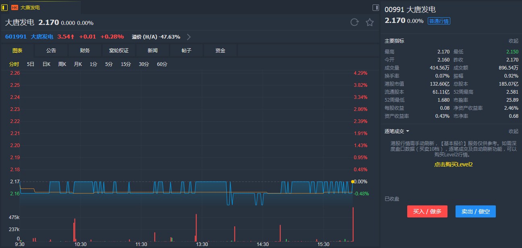Image resolution: width=522 pixels, height=248 pixels.
Task: Select the 60分 chart interval
Action: pyautogui.click(x=162, y=64)
